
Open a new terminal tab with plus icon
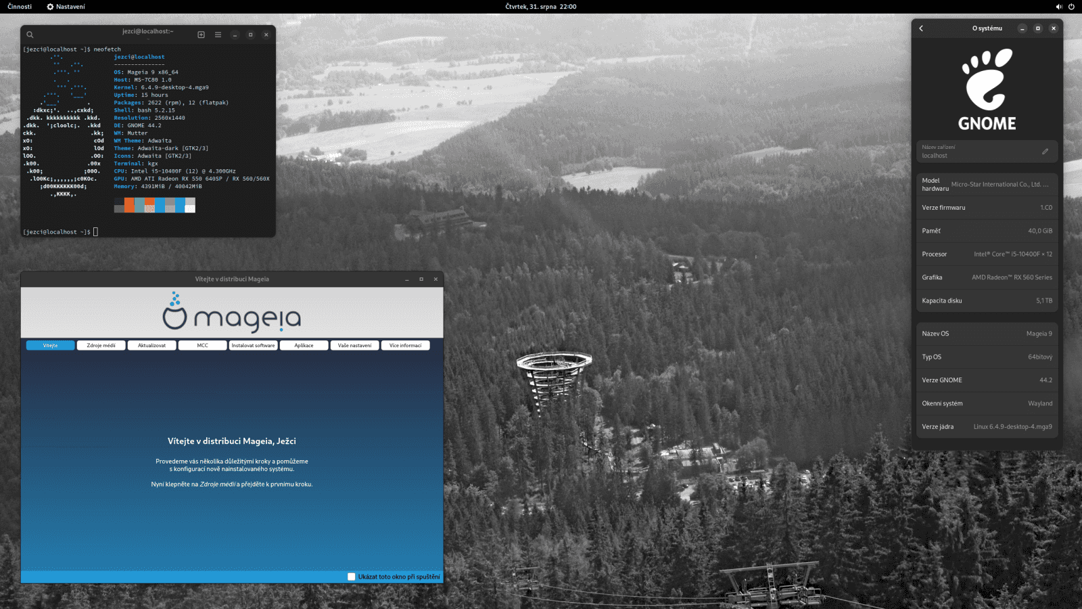tap(201, 35)
